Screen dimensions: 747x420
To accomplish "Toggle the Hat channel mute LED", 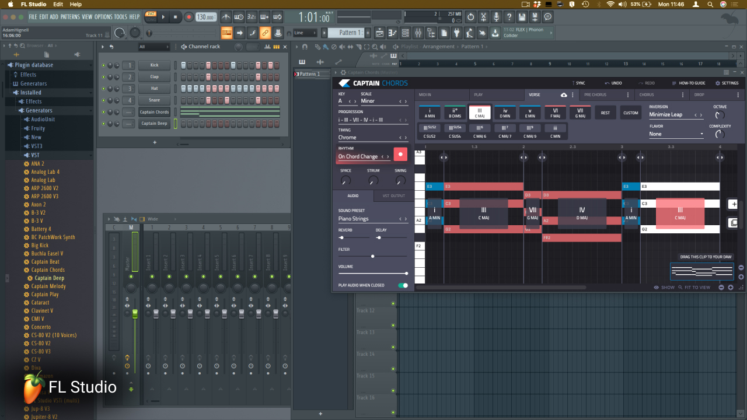I will pos(103,89).
